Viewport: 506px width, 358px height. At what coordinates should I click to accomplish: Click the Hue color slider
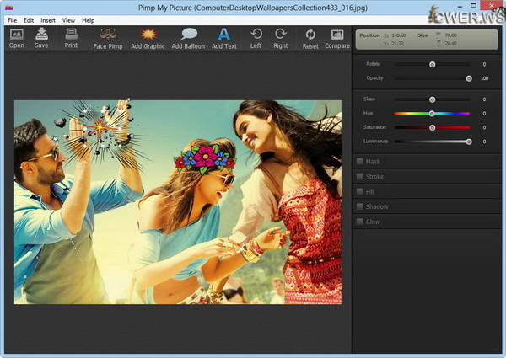(x=432, y=113)
